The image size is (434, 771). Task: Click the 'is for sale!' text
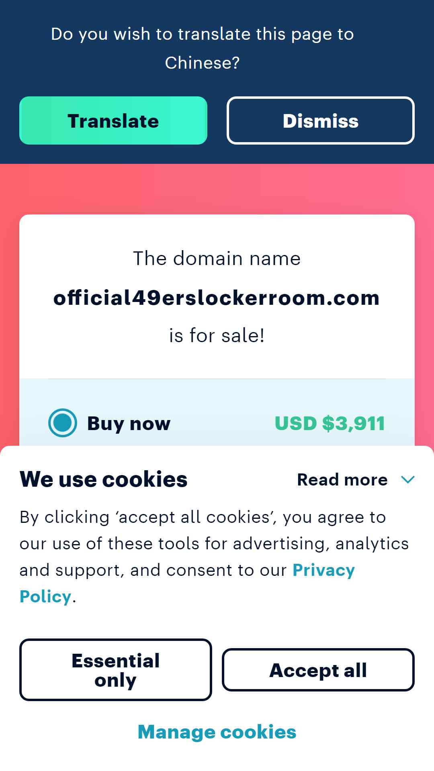click(217, 336)
